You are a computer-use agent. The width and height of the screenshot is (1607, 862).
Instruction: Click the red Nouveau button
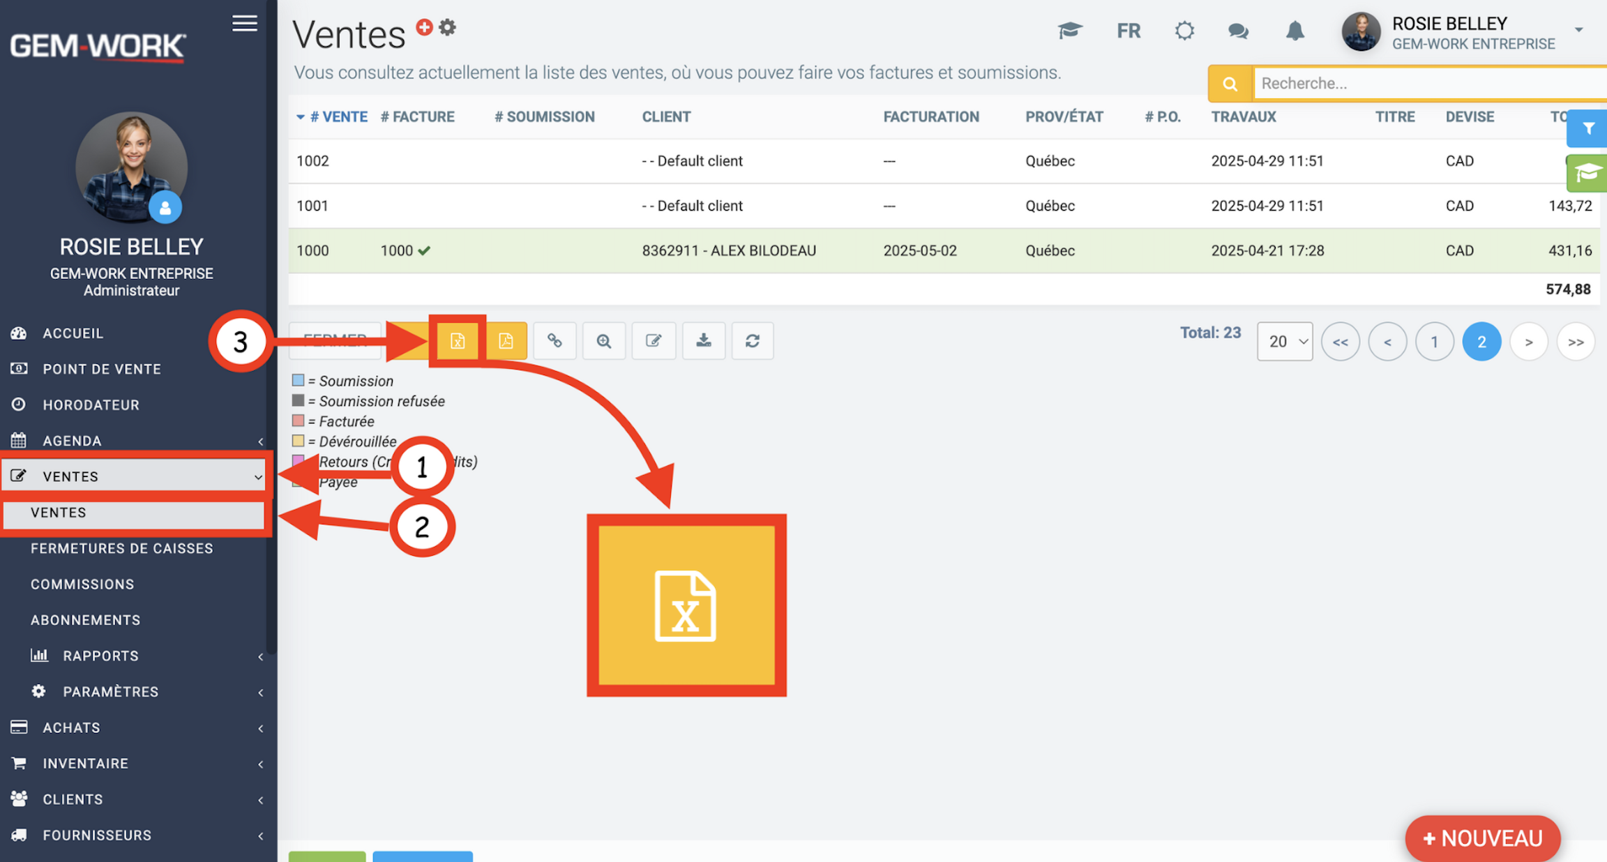point(1482,838)
